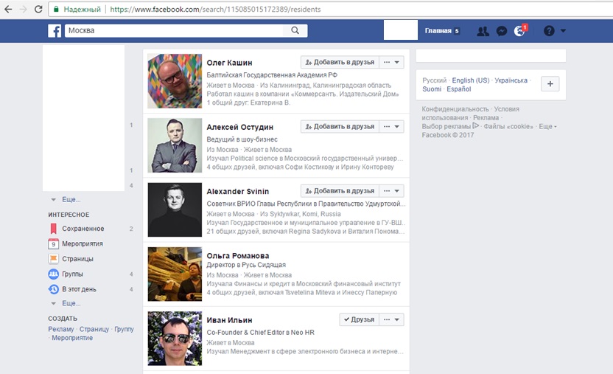The height and width of the screenshot is (374, 613).
Task: Click the Москва search input field
Action: [x=173, y=31]
